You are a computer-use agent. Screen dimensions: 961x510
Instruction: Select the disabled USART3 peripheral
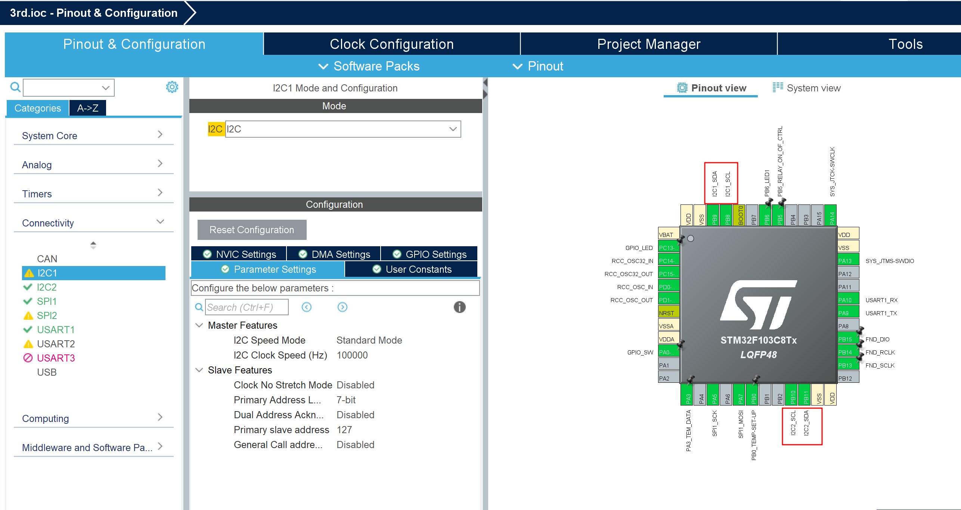pyautogui.click(x=56, y=358)
